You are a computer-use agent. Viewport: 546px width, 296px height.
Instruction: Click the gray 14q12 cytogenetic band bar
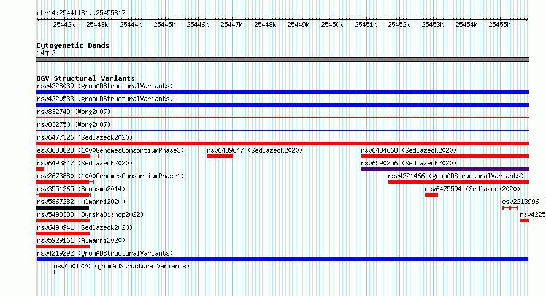click(x=282, y=59)
